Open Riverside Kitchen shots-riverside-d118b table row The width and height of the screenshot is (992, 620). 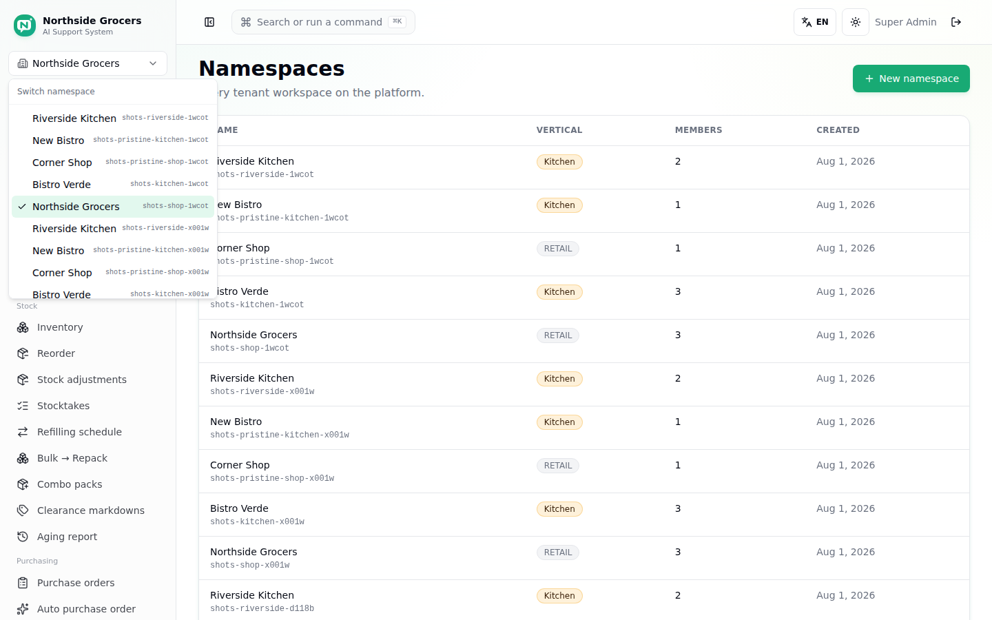click(x=583, y=600)
